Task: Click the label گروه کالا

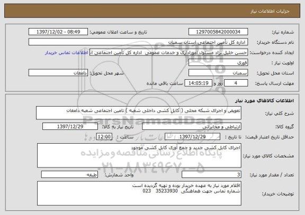Action: click(284, 127)
